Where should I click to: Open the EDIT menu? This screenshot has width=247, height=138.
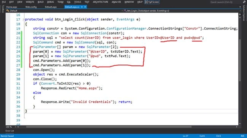tap(11, 2)
